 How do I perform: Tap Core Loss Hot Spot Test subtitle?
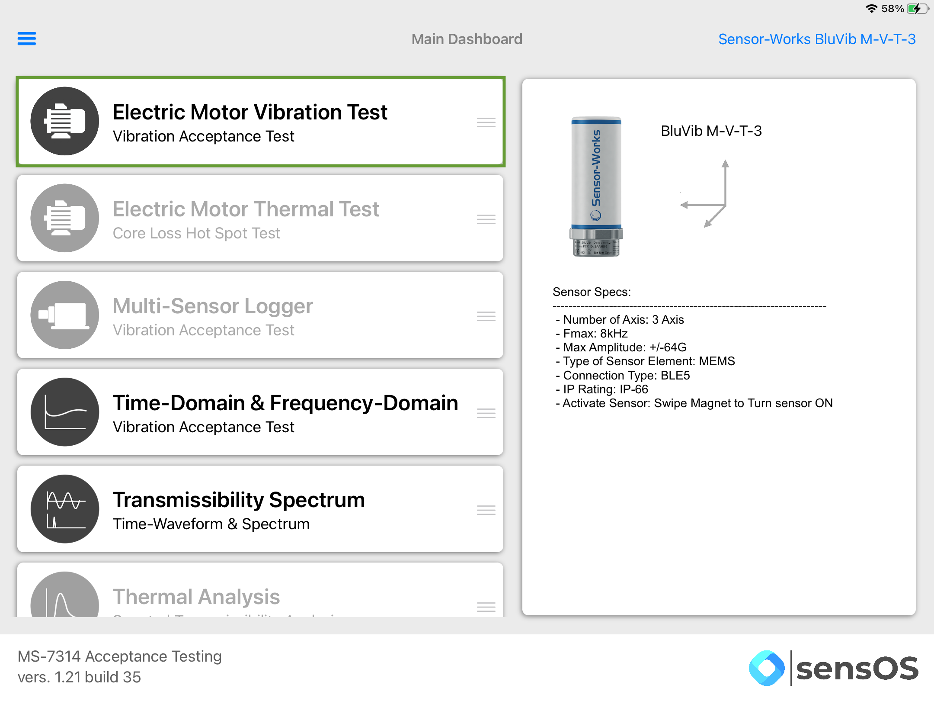[x=196, y=233]
